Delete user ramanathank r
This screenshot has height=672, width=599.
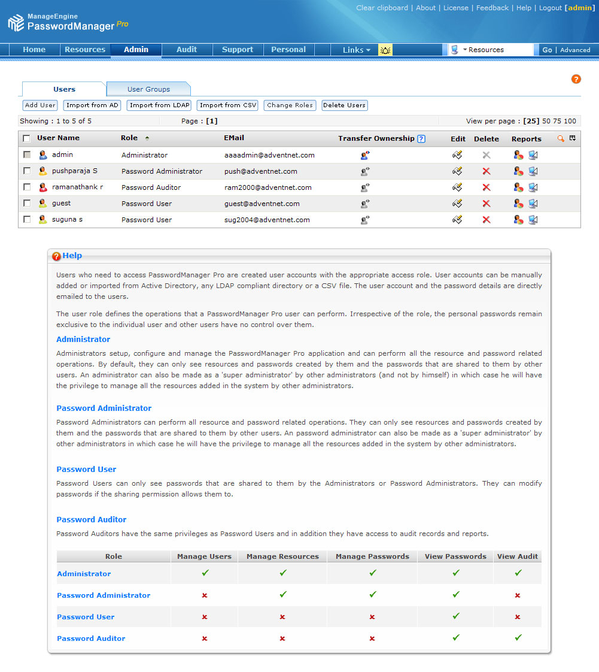[x=487, y=187]
